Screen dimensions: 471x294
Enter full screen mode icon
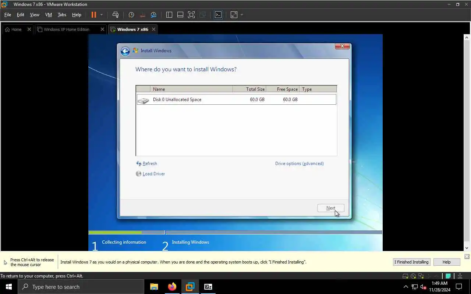click(191, 15)
